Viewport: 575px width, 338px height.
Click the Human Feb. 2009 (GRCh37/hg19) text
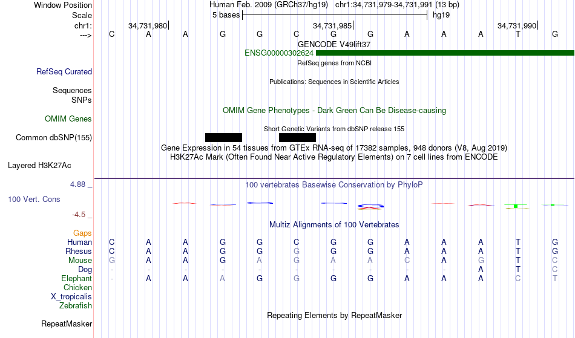(269, 5)
